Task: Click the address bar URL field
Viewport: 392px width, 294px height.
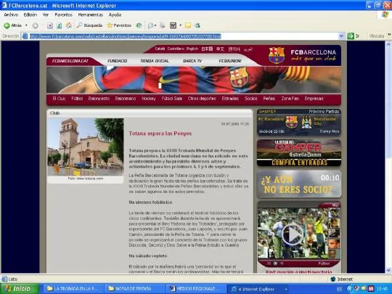Action: (x=179, y=36)
